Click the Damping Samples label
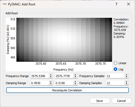135x107 pixels. 91,83
